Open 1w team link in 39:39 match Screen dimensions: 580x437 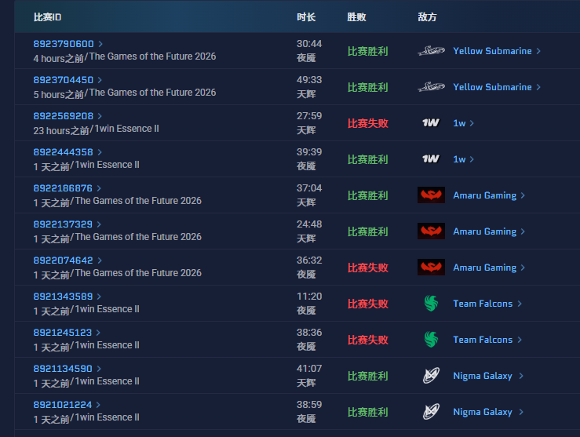[x=459, y=159]
